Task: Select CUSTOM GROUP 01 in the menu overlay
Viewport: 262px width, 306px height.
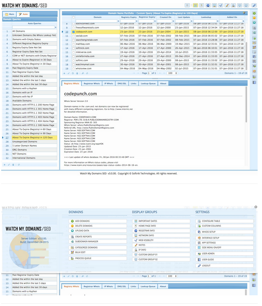Action: [x=161, y=255]
